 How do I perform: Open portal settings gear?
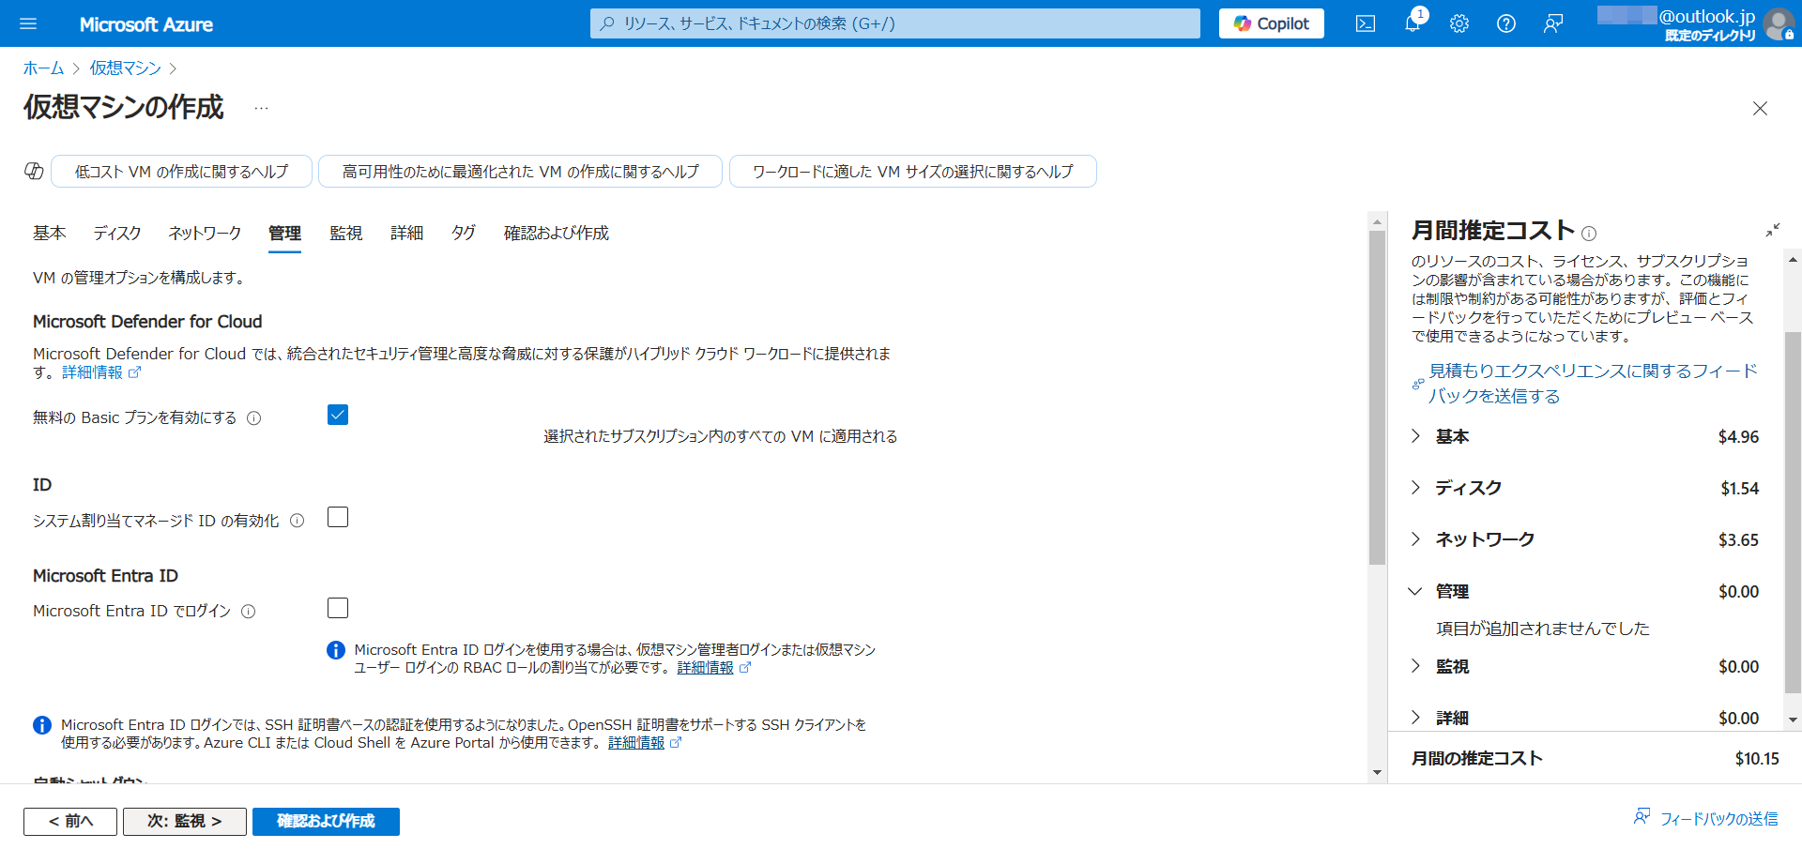click(x=1458, y=23)
